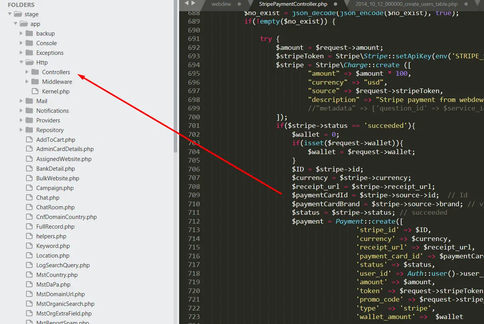Image resolution: width=484 pixels, height=324 pixels.
Task: Open Keyword.php file
Action: (53, 246)
